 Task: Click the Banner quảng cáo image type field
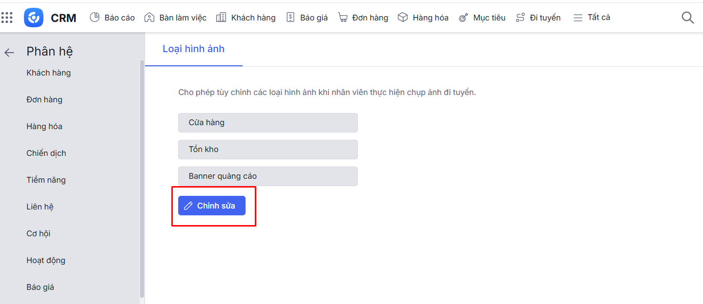point(268,176)
